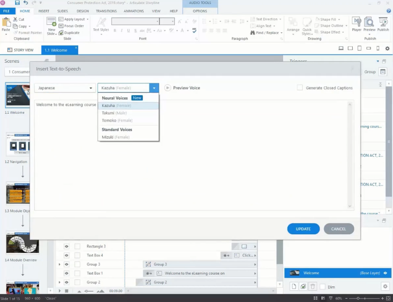393x302 pixels.
Task: Toggle visibility eye for Rectangle 3
Action: pyautogui.click(x=66, y=247)
